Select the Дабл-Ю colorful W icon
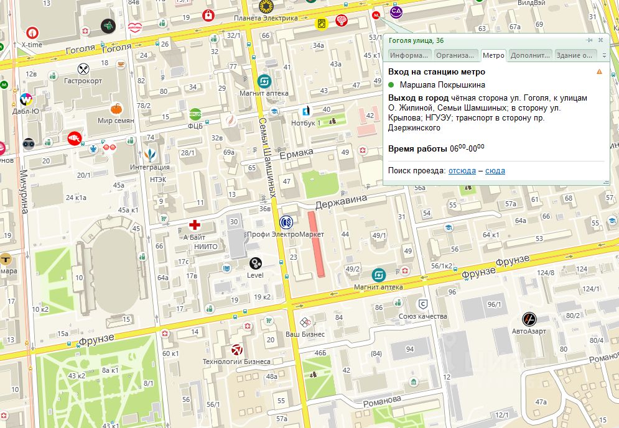 26,99
